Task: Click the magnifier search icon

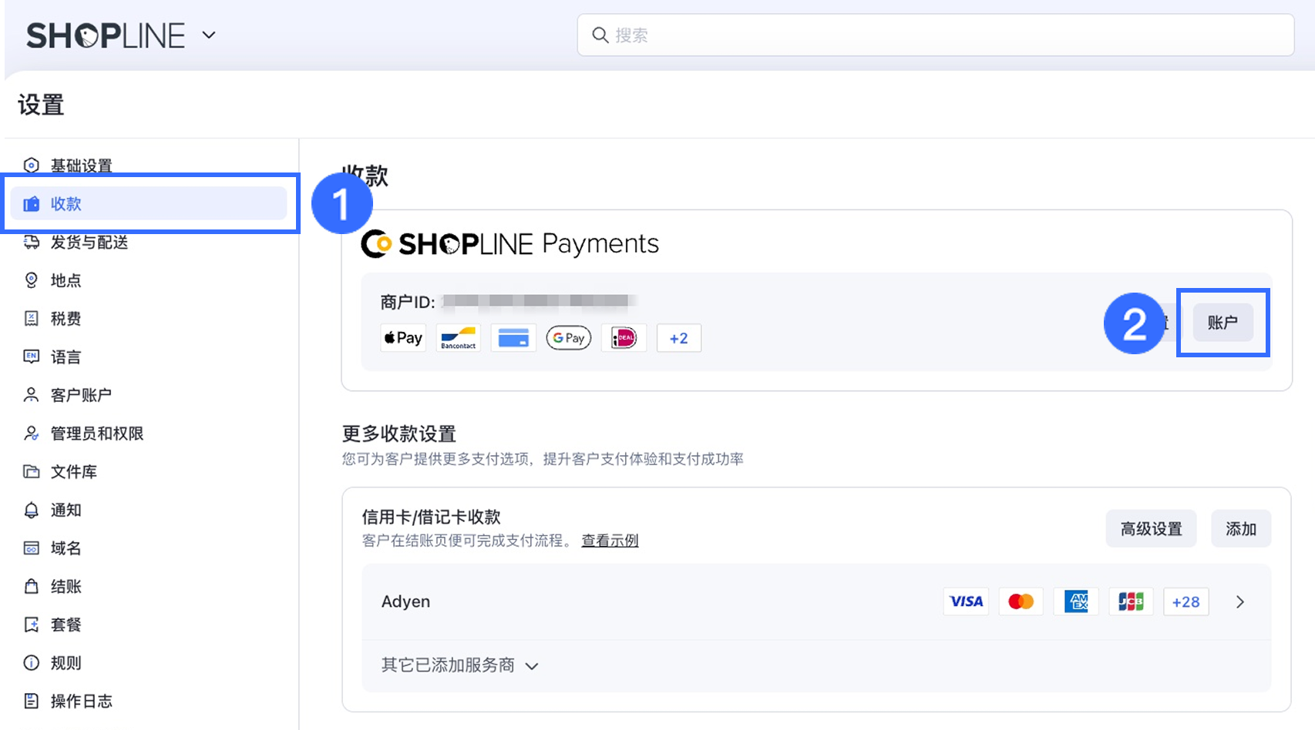Action: [x=600, y=35]
